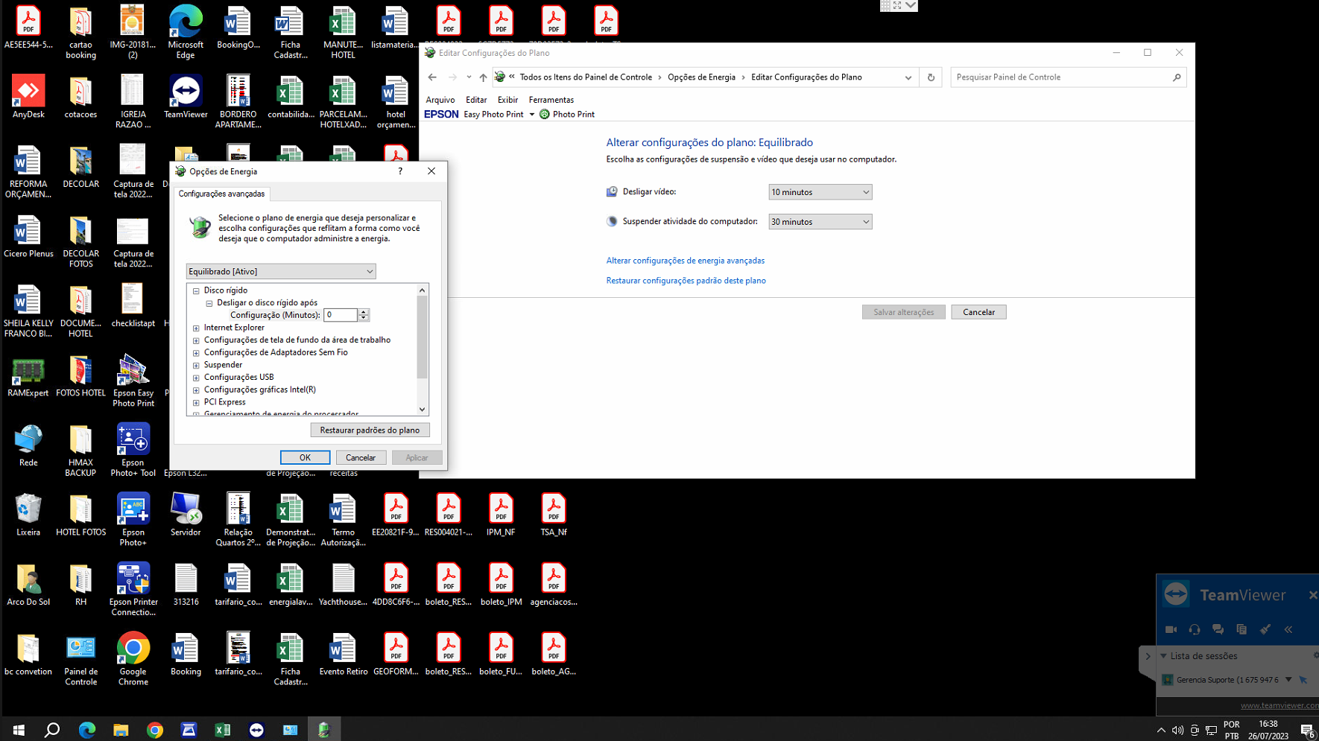
Task: Open the Suspender atividade do computador dropdown
Action: (820, 222)
